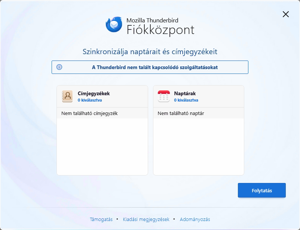Open the Adományozás link
Screen dimensions: 300x230
click(x=195, y=219)
